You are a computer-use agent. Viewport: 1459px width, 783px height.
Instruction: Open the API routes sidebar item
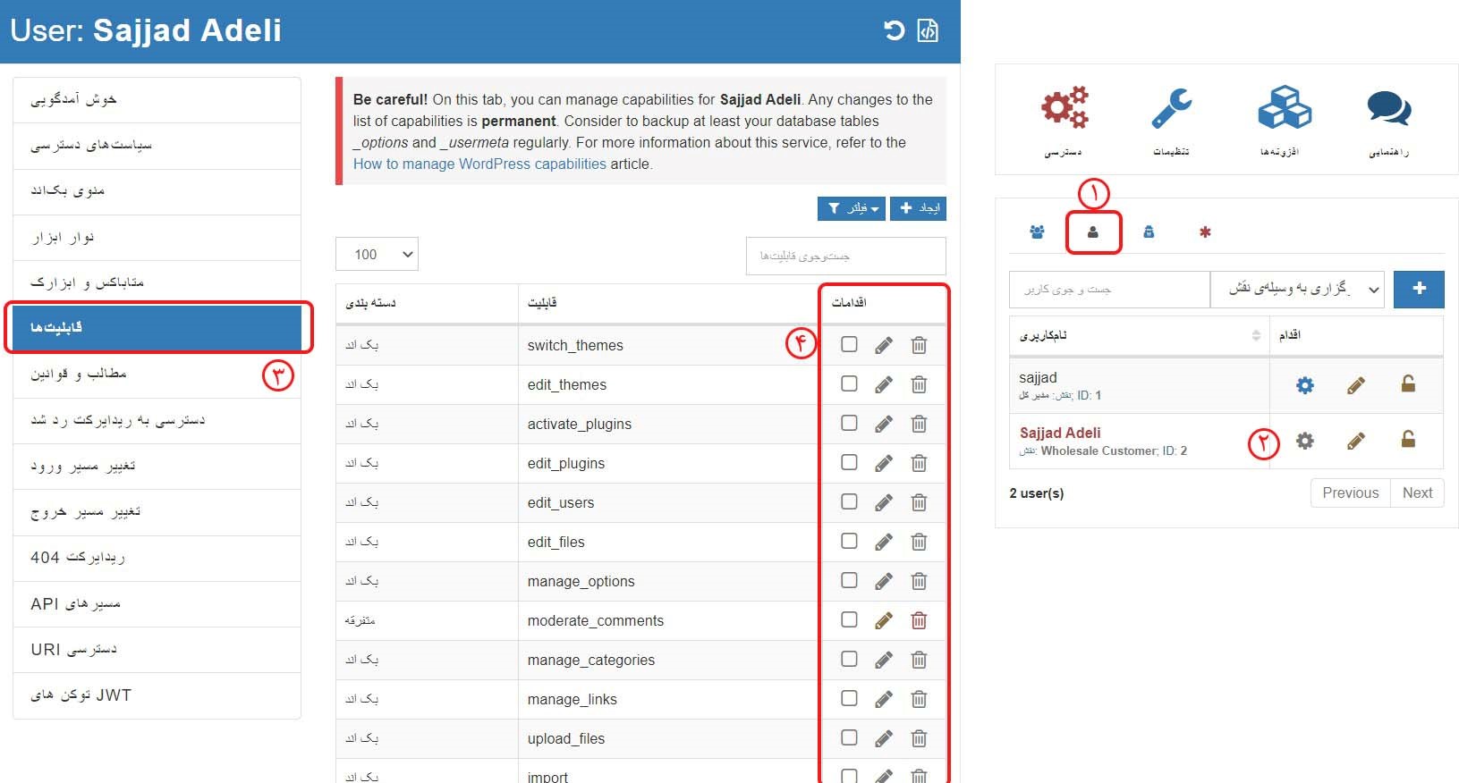pyautogui.click(x=157, y=604)
